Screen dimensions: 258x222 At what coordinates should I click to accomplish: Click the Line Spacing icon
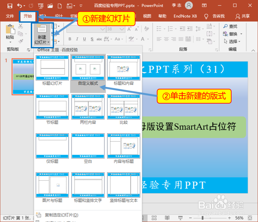(198, 29)
